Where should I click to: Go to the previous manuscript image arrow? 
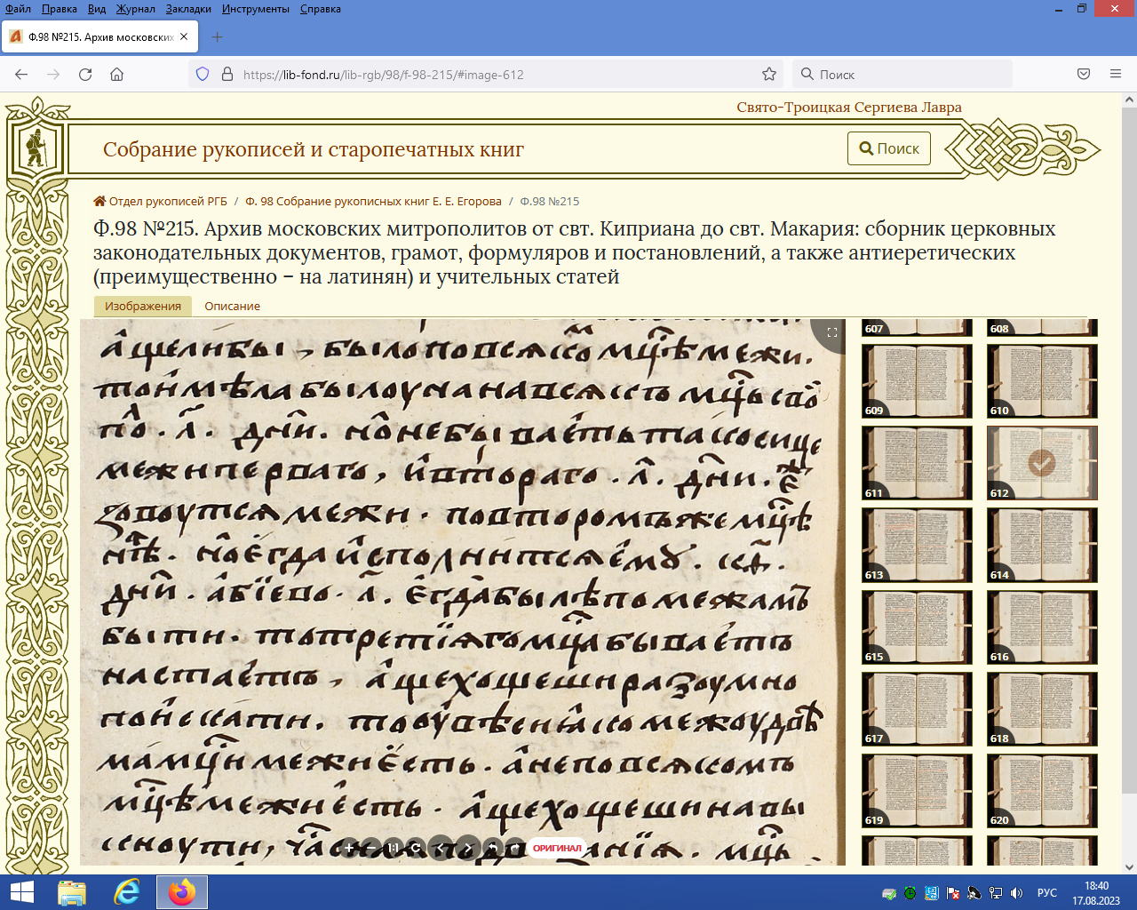pos(441,848)
